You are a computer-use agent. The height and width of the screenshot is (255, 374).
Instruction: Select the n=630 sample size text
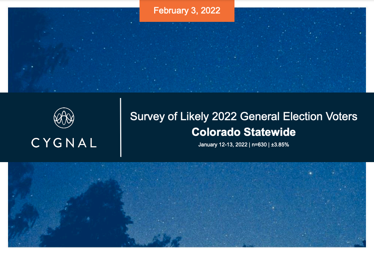click(259, 145)
